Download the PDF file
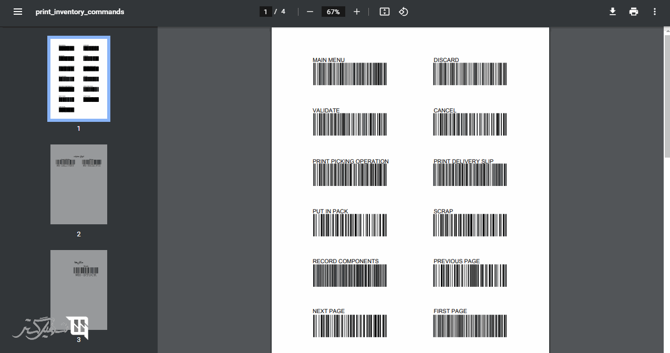670x353 pixels. click(x=613, y=12)
